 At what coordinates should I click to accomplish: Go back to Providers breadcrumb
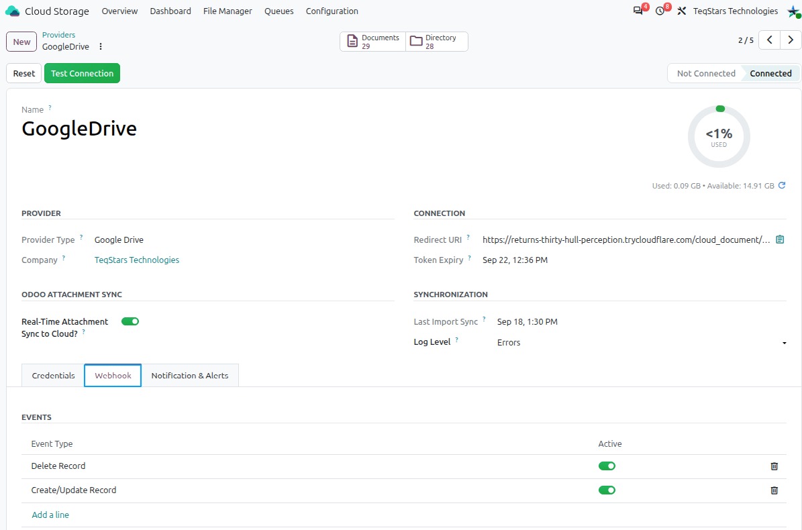(x=58, y=35)
